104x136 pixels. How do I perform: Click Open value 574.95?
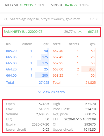pos(44,104)
